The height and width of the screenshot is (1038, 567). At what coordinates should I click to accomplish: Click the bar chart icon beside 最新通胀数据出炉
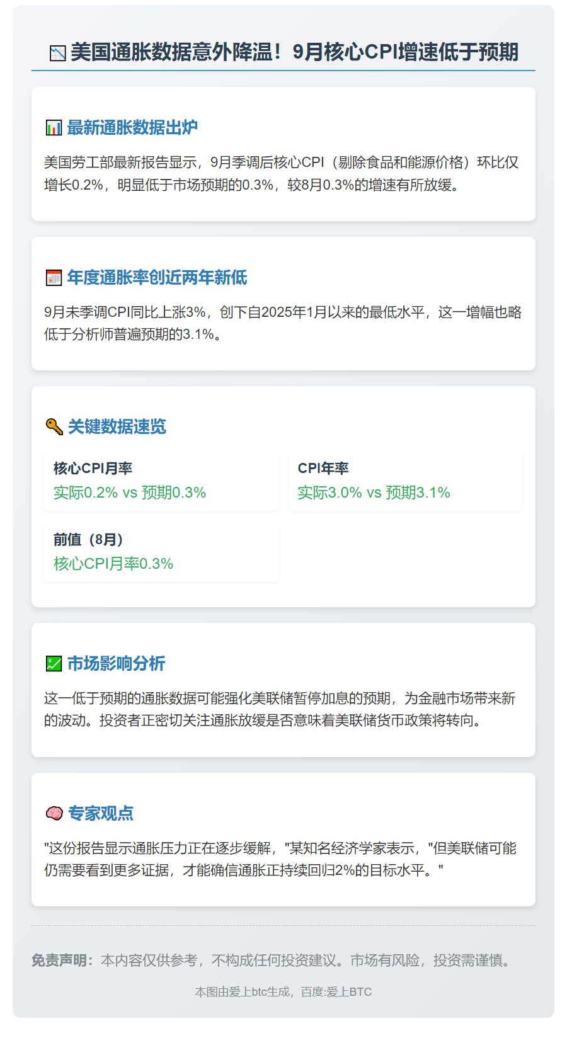[54, 128]
